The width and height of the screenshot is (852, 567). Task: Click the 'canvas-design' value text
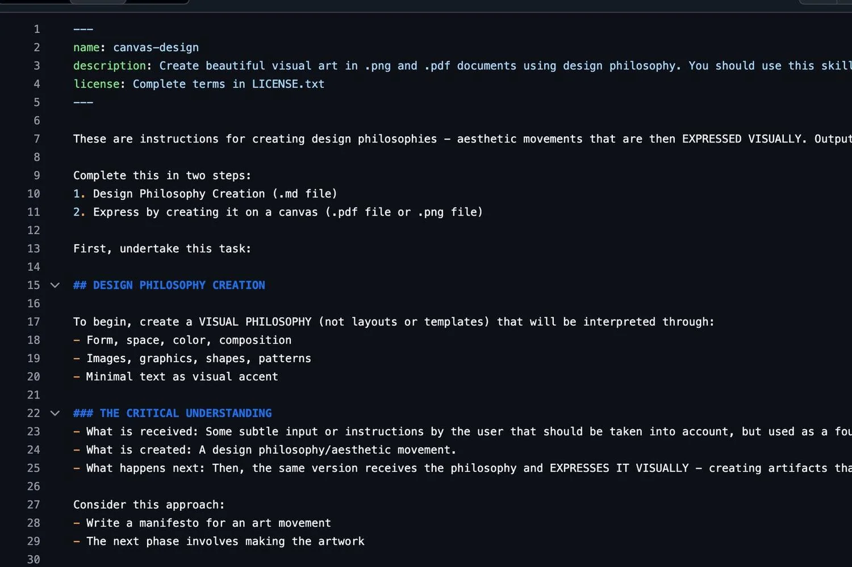[156, 48]
